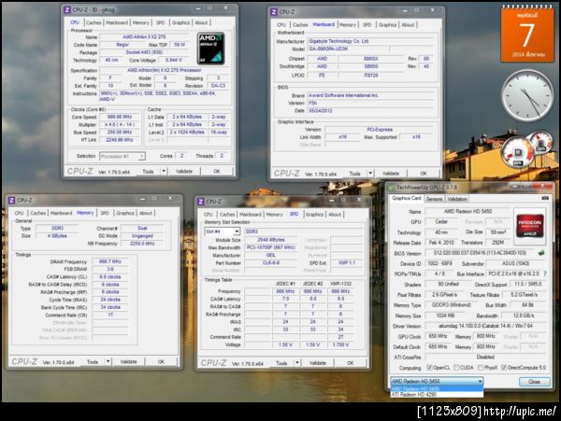Screen dimensions: 561x421
Task: Click the CPU-Z logo icon in the rj4rog window title bar
Action: pos(67,10)
